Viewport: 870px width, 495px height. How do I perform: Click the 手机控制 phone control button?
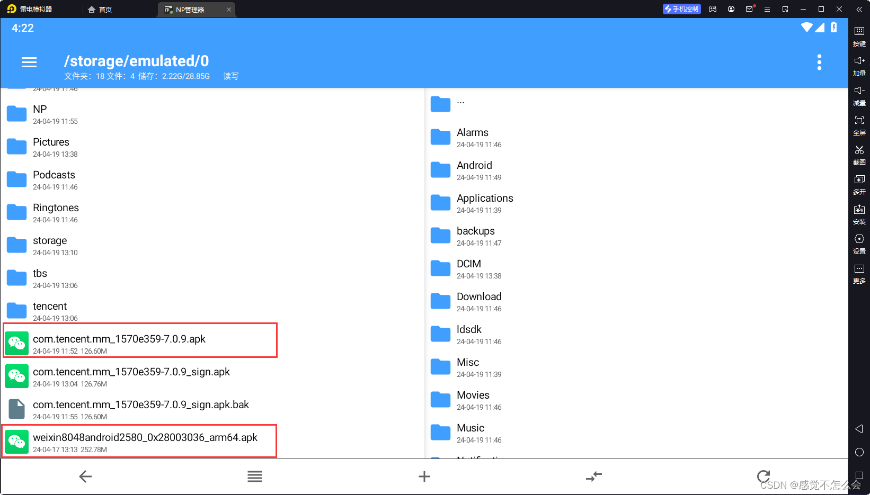[682, 9]
